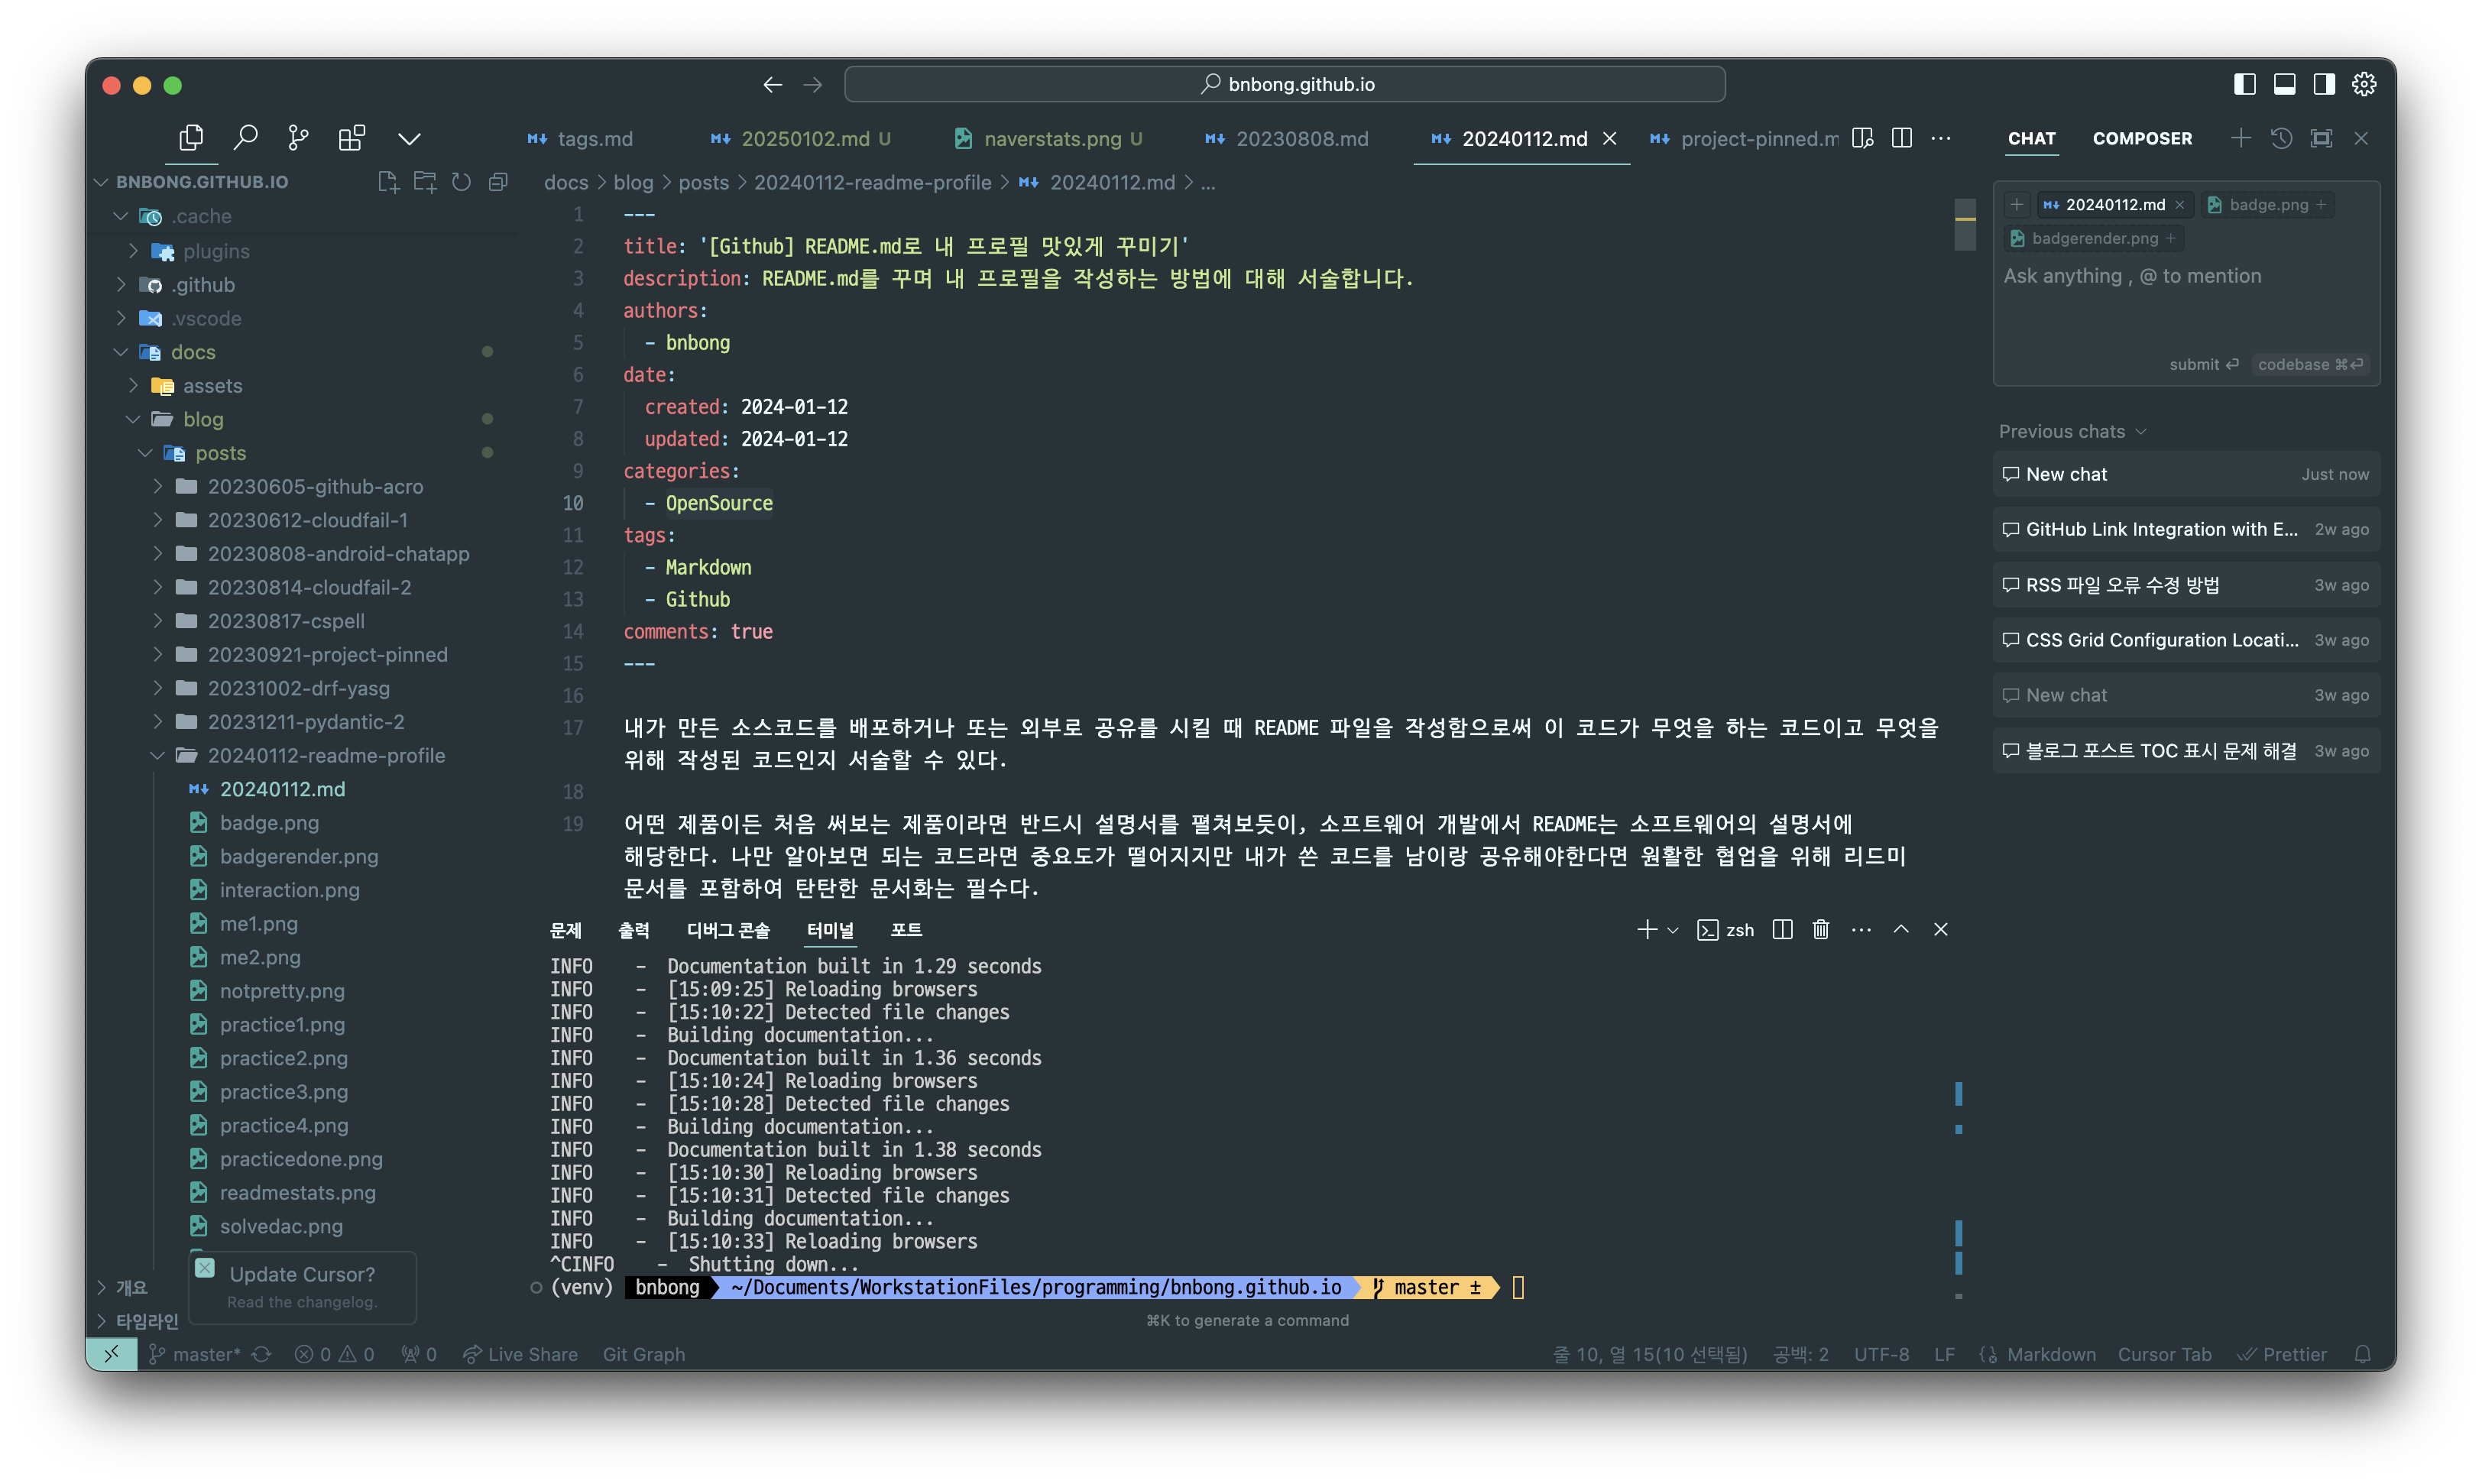Viewport: 2482px width, 1484px height.
Task: Switch to the 디버그 콘솔 panel tab
Action: click(728, 930)
